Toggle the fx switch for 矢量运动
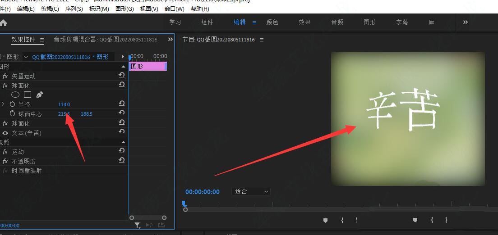The image size is (498, 235). tap(5, 76)
